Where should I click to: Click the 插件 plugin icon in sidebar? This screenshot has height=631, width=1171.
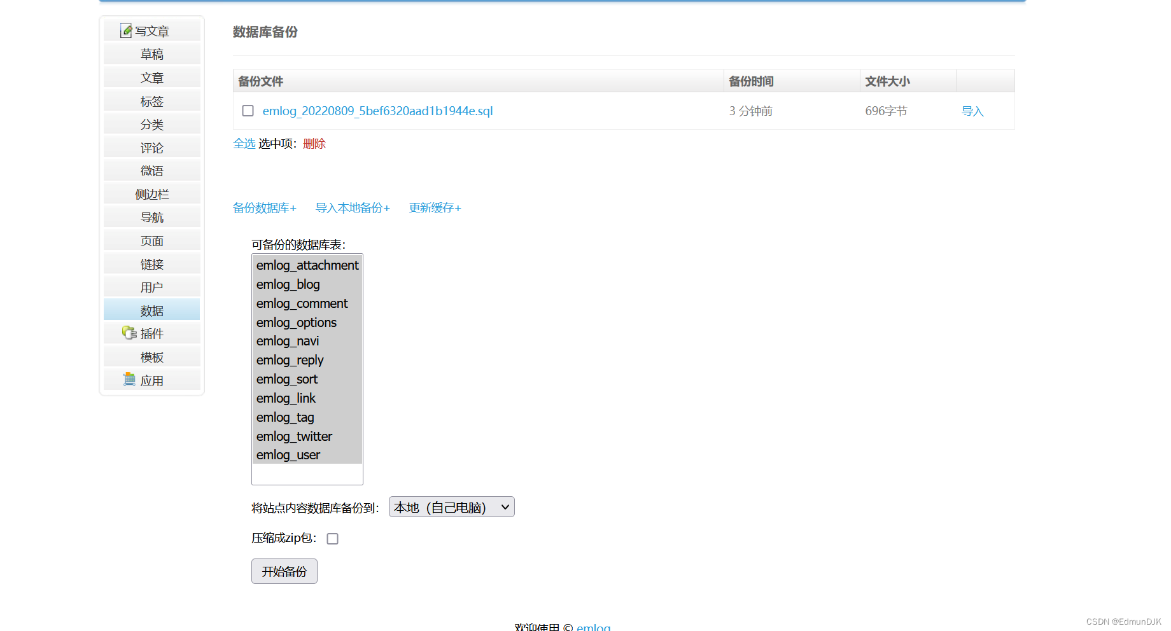pyautogui.click(x=129, y=333)
